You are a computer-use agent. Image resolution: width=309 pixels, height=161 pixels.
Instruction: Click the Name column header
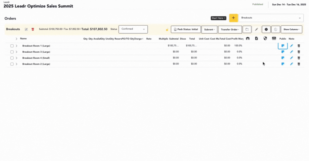[x=23, y=39]
